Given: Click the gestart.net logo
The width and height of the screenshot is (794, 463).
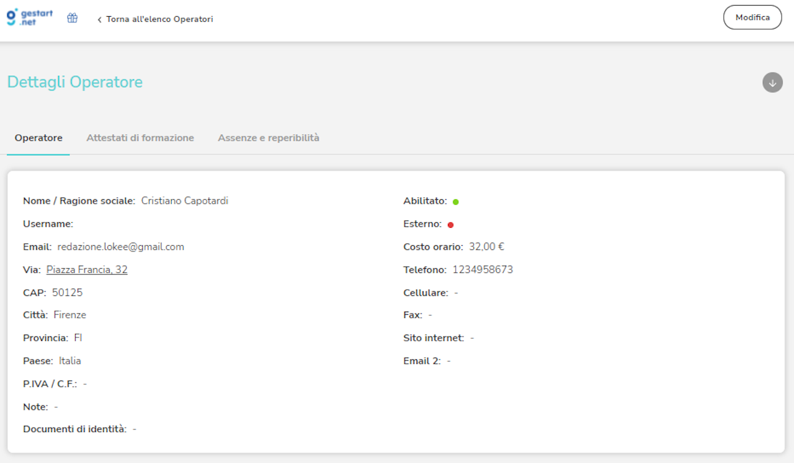Looking at the screenshot, I should tap(30, 17).
